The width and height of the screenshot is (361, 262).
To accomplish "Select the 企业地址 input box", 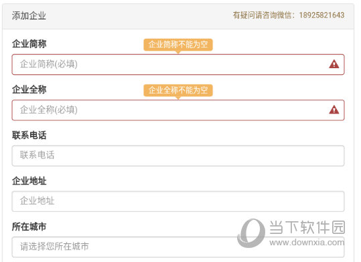I will click(x=178, y=201).
